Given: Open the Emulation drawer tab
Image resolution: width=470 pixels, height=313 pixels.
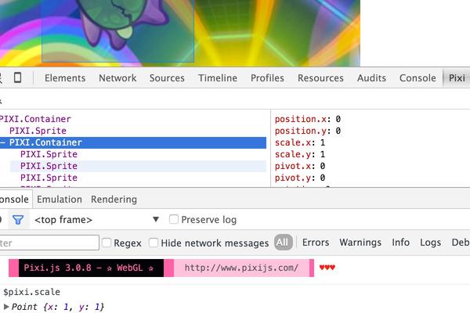Looking at the screenshot, I should pos(60,200).
